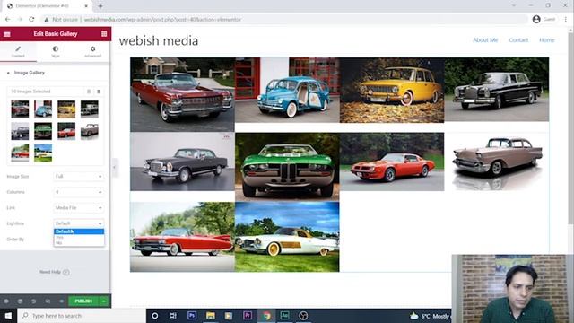Switch to the Advanced tab
Screen dimensions: 574x323
click(x=92, y=52)
